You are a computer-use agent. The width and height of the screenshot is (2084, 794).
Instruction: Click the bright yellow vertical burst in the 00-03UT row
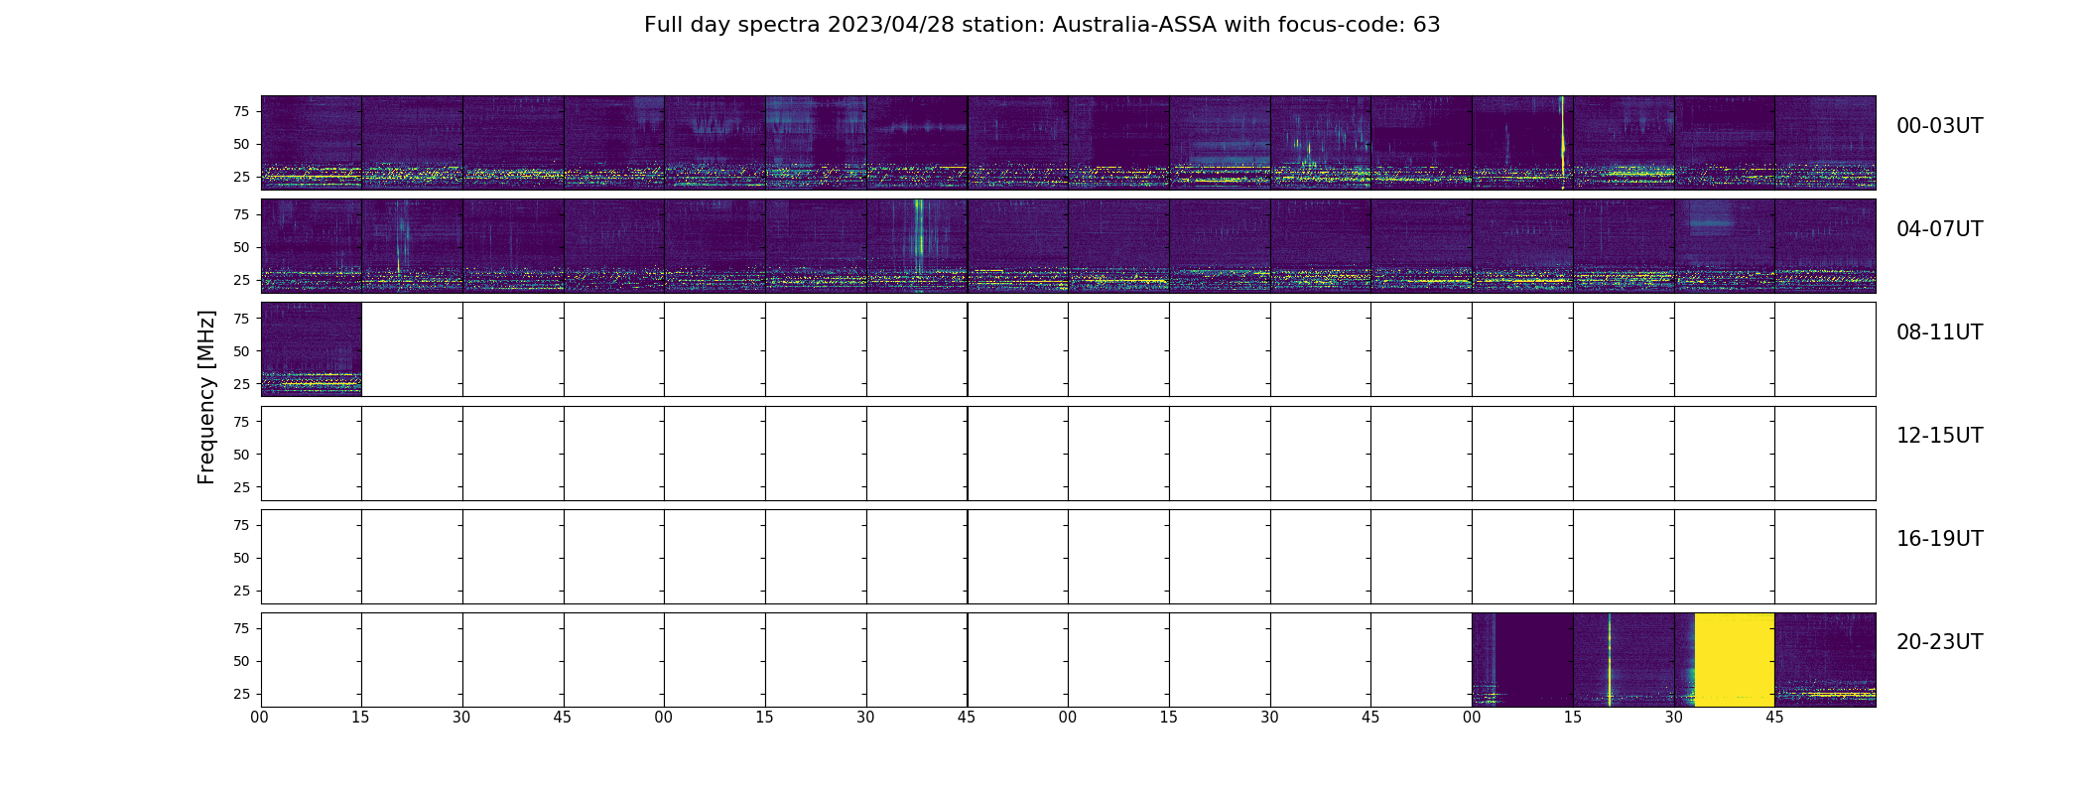click(x=1562, y=142)
